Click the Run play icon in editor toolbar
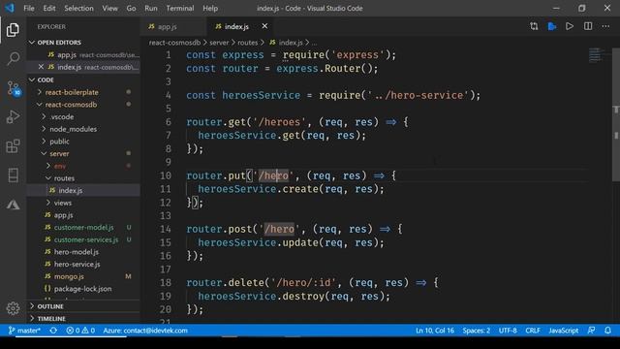 [570, 26]
